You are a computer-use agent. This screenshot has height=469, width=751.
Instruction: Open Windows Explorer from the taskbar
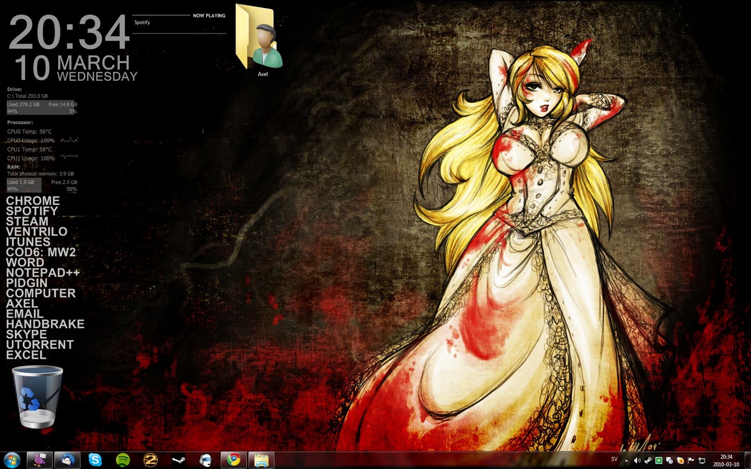pos(261,460)
